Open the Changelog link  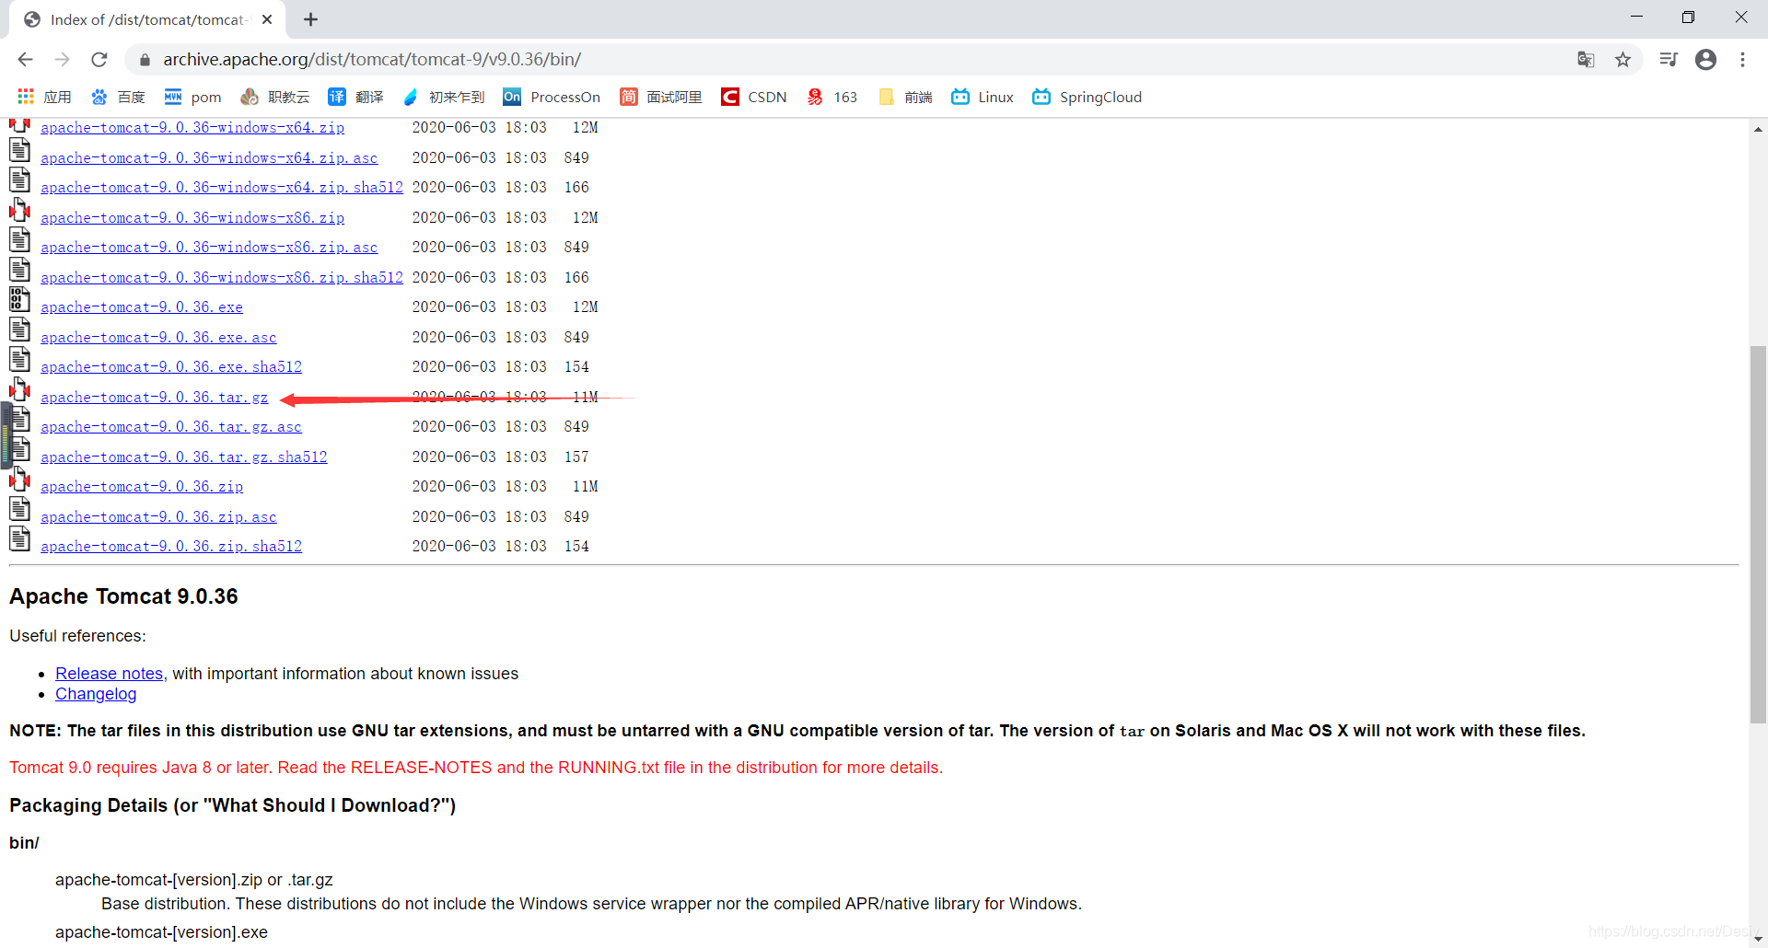coord(96,694)
